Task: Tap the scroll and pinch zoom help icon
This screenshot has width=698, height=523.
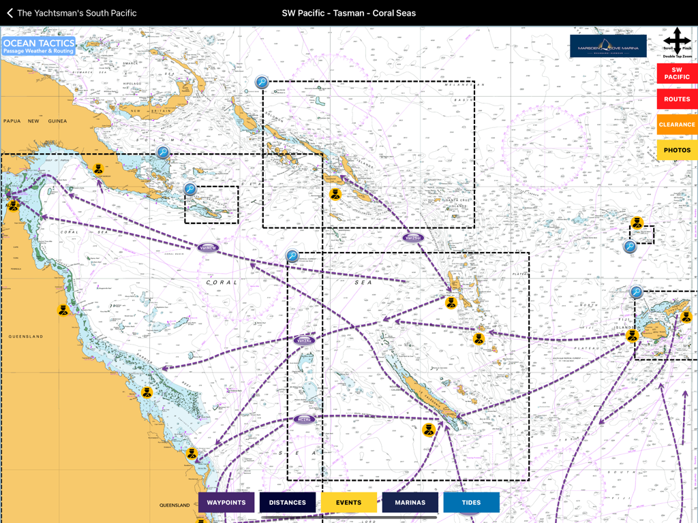Action: tap(677, 43)
